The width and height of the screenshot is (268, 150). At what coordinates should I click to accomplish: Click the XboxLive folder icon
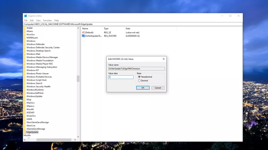click(25, 126)
